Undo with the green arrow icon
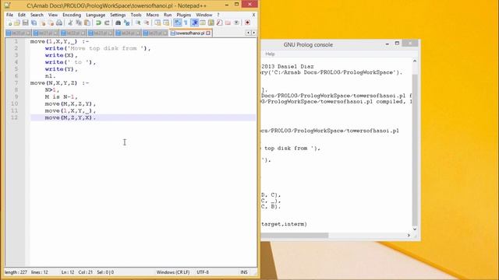The height and width of the screenshot is (280, 499). click(98, 23)
